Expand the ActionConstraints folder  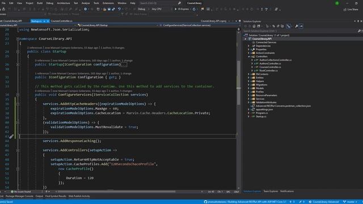click(x=249, y=53)
